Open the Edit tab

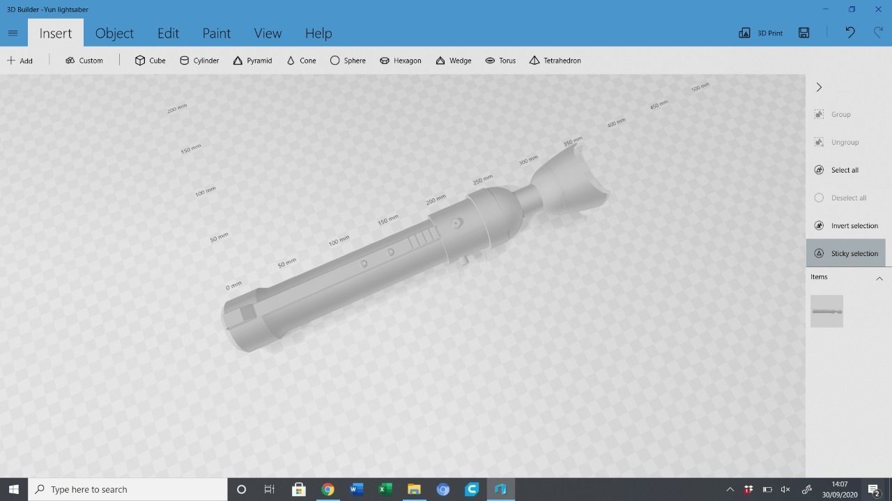(168, 33)
